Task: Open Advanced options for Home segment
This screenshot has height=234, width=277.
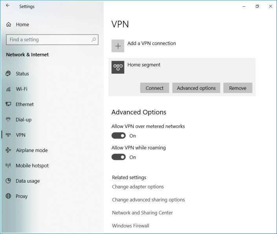Action: [196, 88]
